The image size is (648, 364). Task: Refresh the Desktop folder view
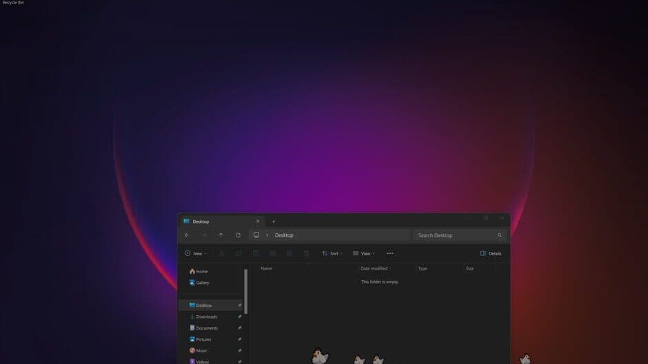click(x=238, y=235)
